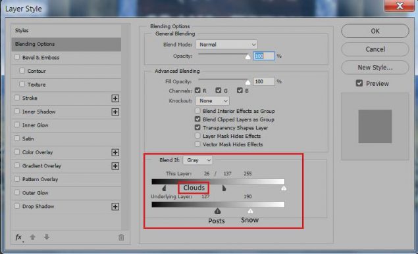This screenshot has width=418, height=254.
Task: Uncheck the R channel checkbox
Action: tap(197, 91)
